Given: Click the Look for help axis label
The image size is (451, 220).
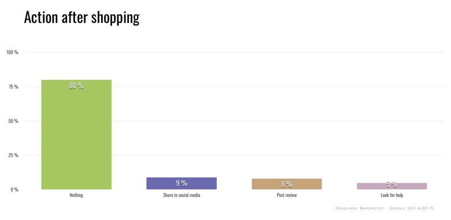Looking at the screenshot, I should click(x=392, y=195).
